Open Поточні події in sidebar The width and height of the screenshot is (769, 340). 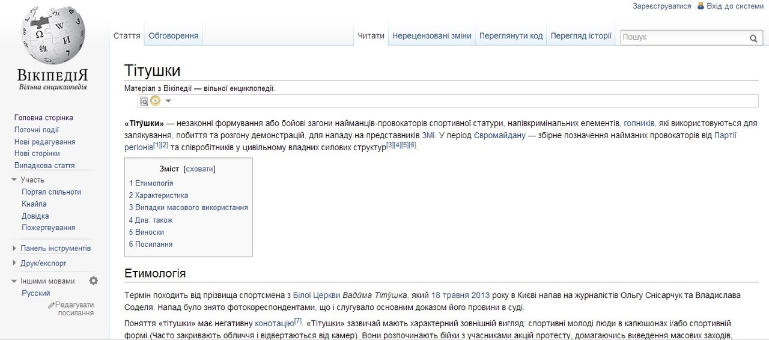tap(37, 130)
